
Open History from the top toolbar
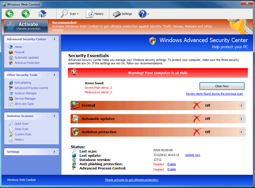point(95,14)
